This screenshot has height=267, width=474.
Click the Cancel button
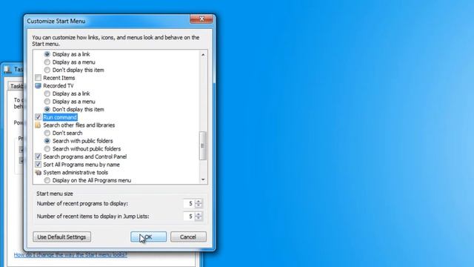(188, 237)
